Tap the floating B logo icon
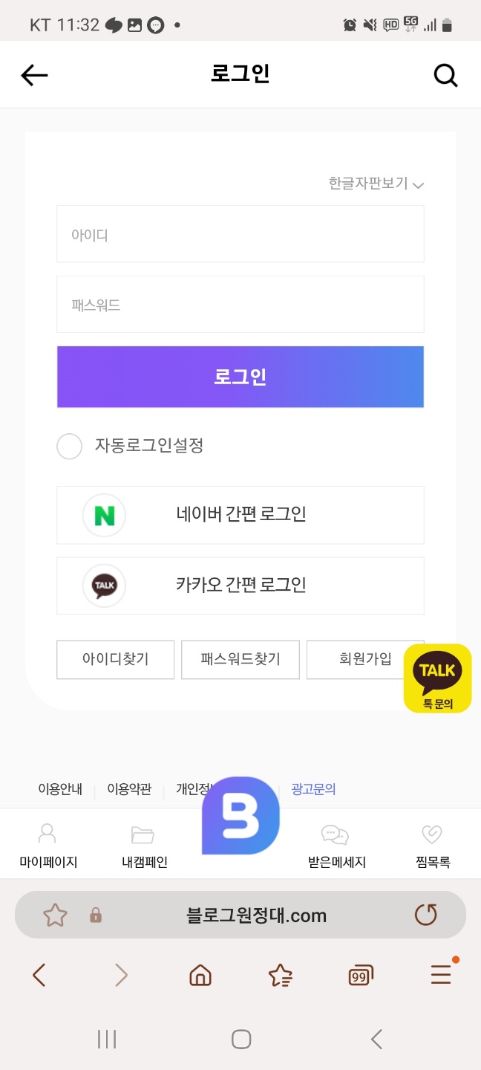 click(240, 816)
